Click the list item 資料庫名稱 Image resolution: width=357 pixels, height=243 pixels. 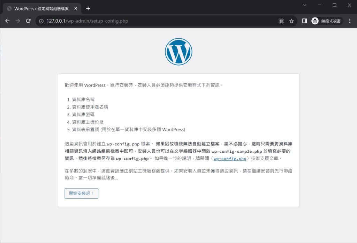point(83,99)
